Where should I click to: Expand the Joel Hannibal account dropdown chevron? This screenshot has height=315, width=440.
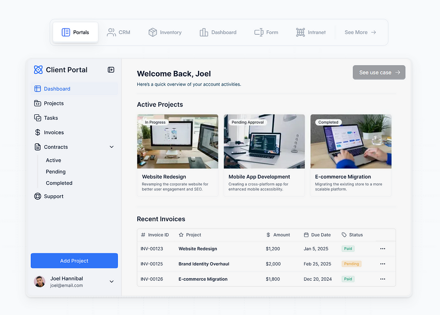click(x=111, y=282)
